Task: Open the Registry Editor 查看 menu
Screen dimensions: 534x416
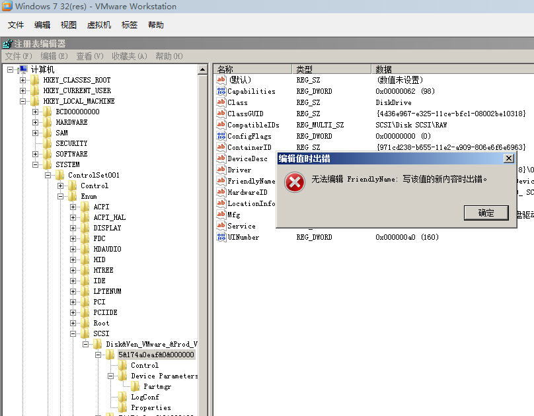Action: 90,56
